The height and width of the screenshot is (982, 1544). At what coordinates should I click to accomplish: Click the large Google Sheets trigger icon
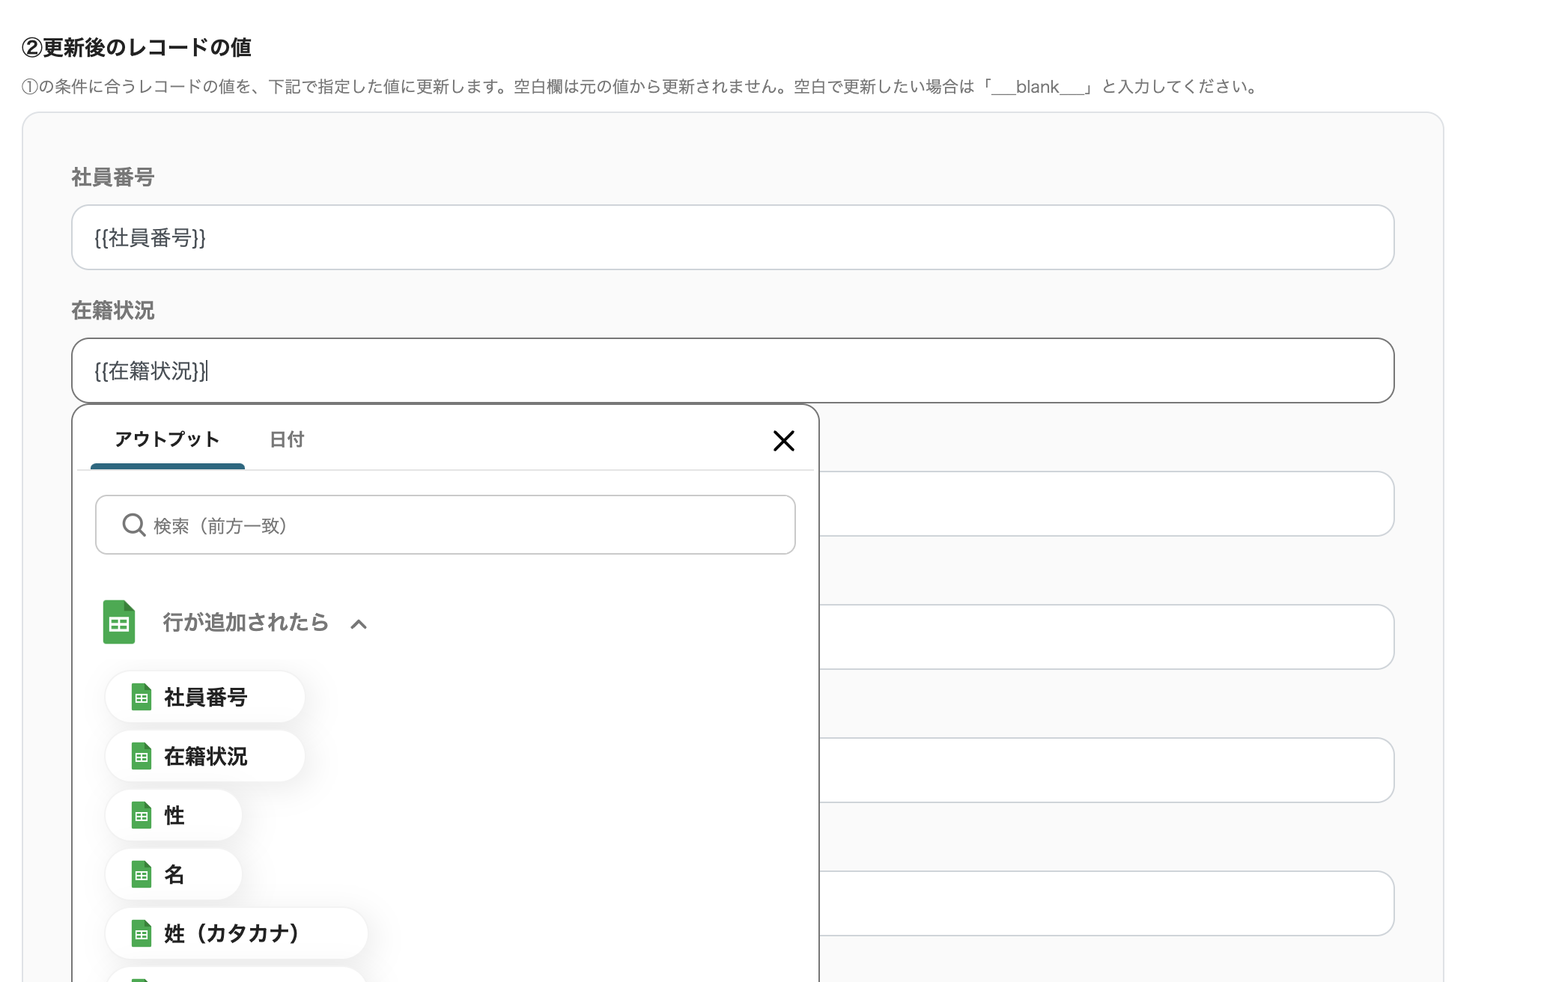[x=119, y=622]
